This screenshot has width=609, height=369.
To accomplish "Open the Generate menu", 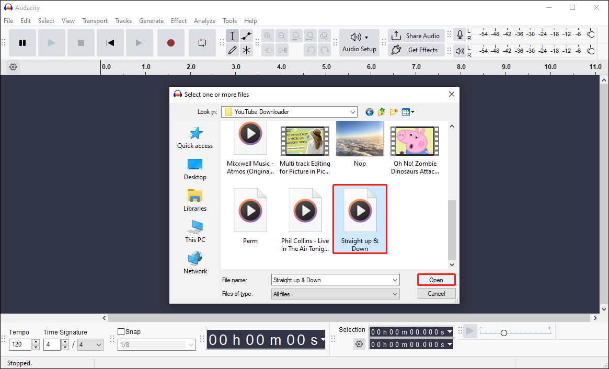I will (152, 20).
